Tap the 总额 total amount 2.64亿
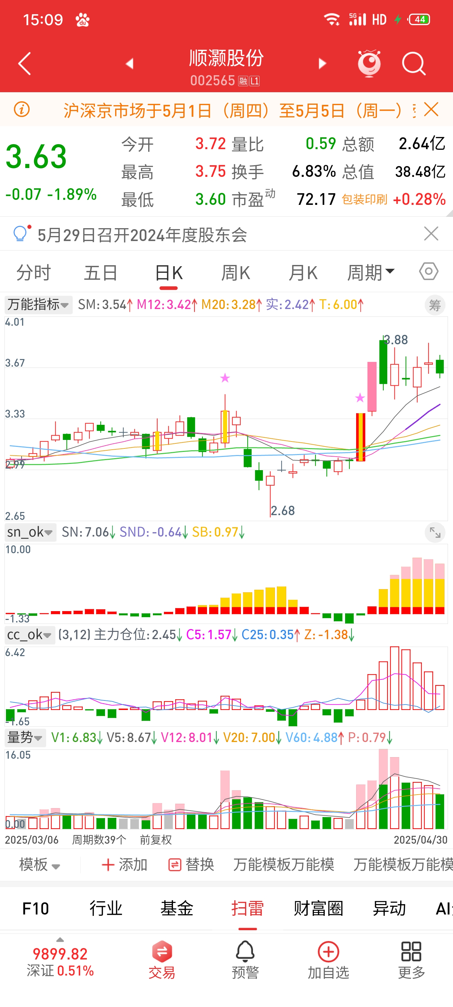The image size is (453, 1007). pyautogui.click(x=422, y=143)
